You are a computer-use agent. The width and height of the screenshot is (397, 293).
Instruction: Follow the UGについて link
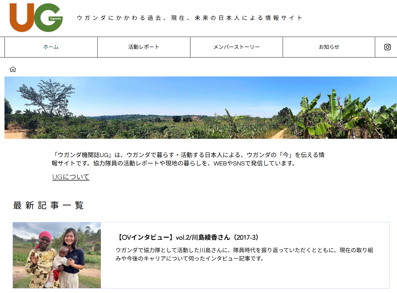[x=71, y=177]
